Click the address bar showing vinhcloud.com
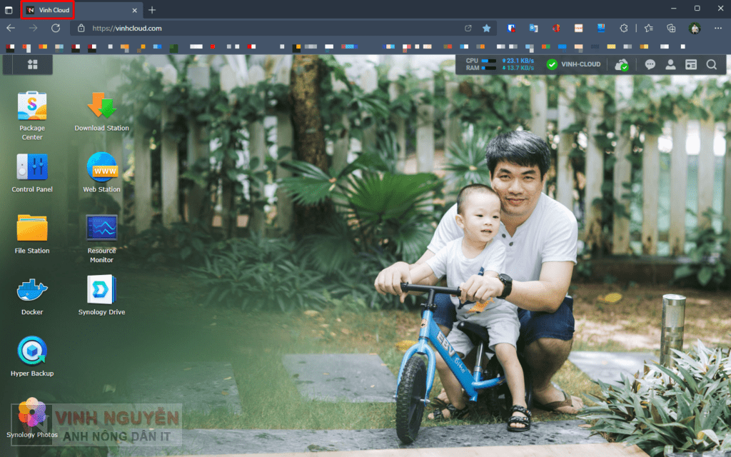 click(271, 28)
